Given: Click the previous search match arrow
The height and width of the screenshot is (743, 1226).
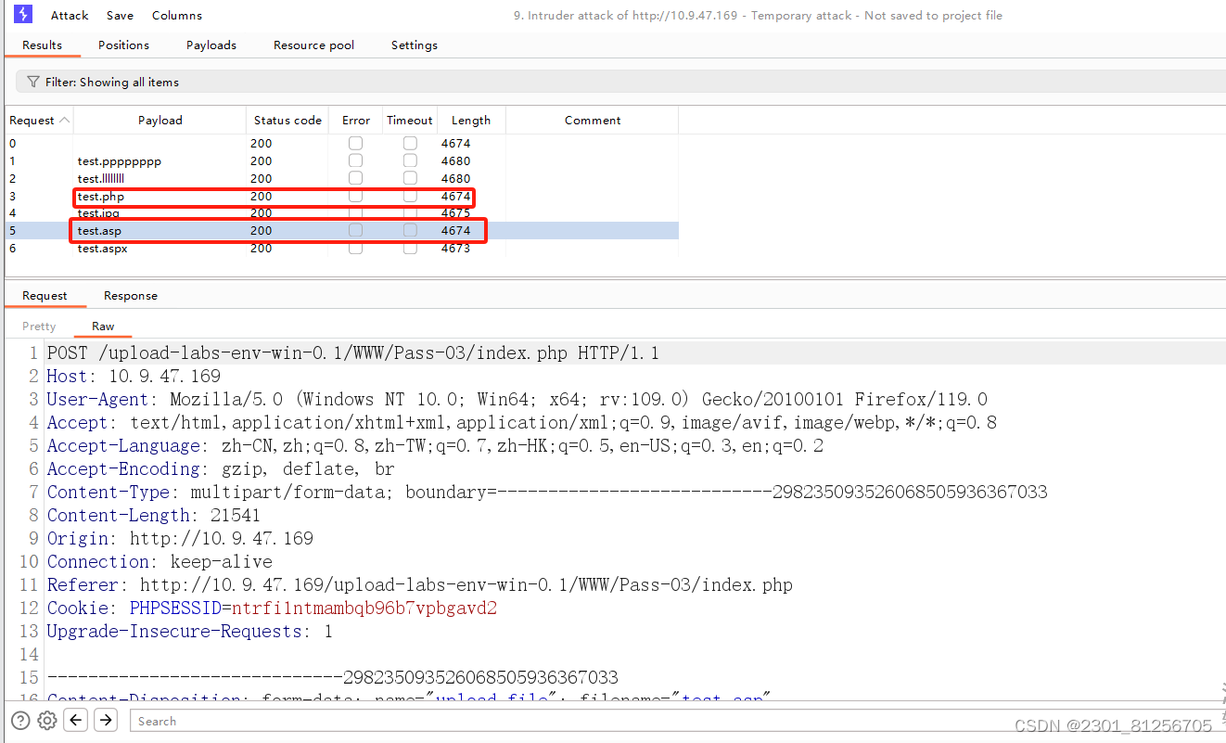Looking at the screenshot, I should [75, 720].
